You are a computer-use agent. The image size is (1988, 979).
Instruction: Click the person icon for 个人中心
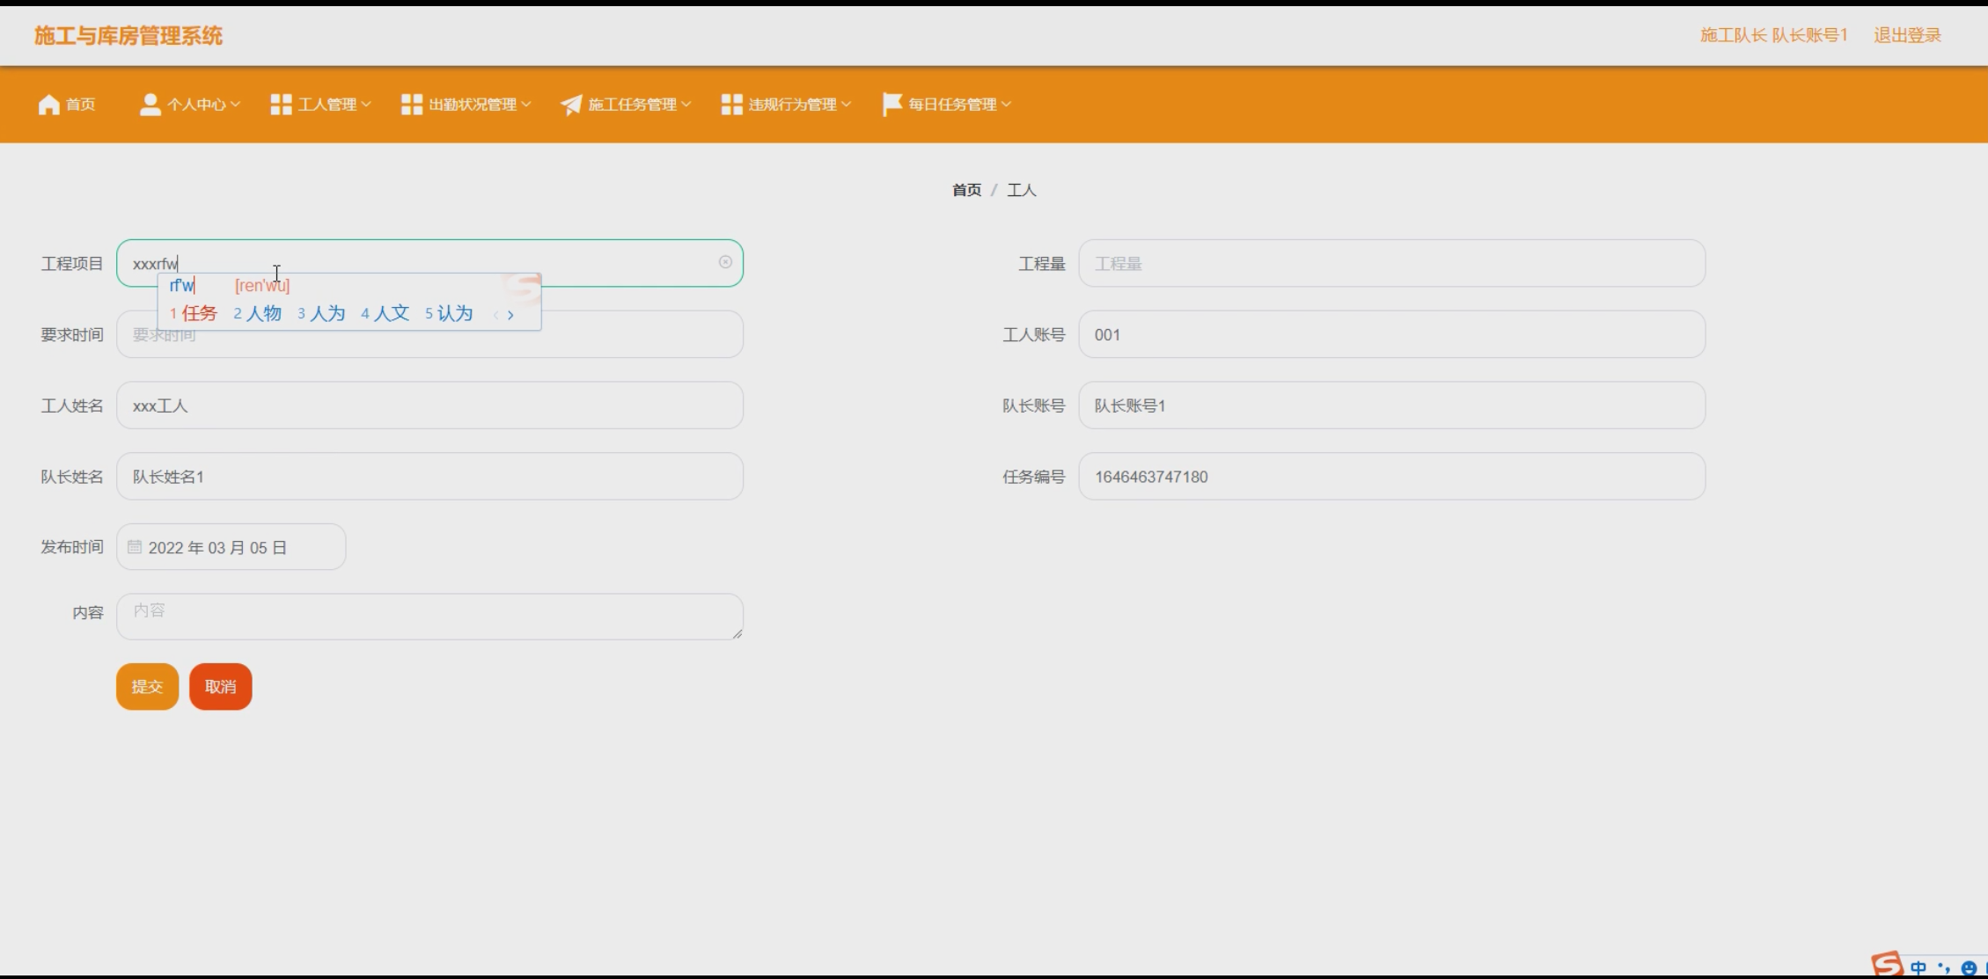point(150,105)
